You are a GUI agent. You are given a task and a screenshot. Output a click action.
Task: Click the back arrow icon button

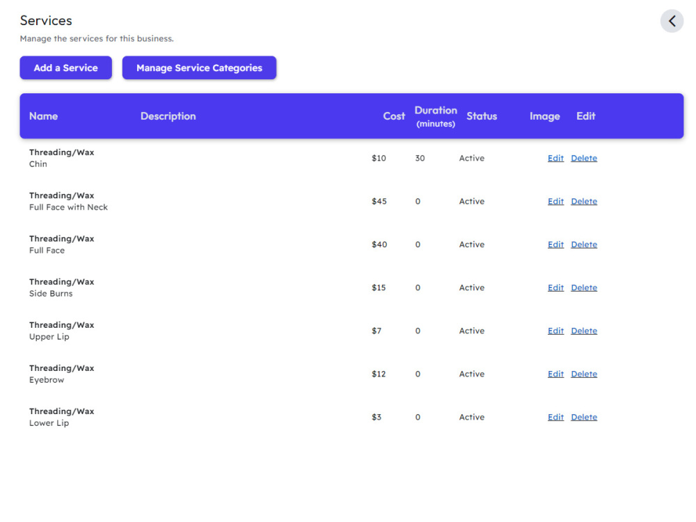click(672, 21)
